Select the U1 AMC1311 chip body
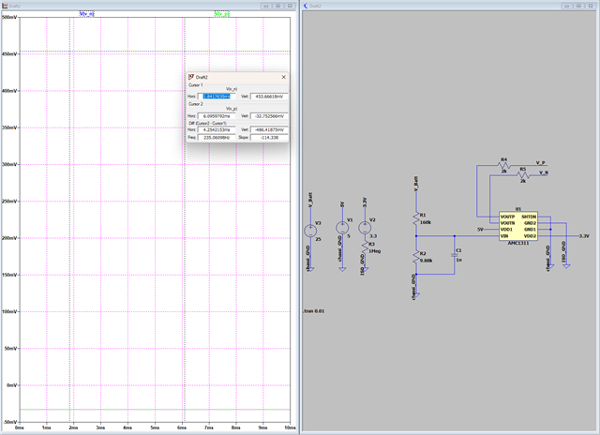The image size is (600, 435). [518, 226]
